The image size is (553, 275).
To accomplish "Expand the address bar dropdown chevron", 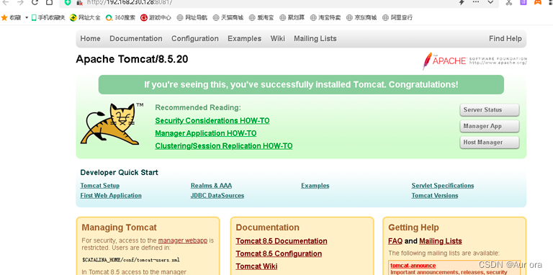I will [490, 2].
